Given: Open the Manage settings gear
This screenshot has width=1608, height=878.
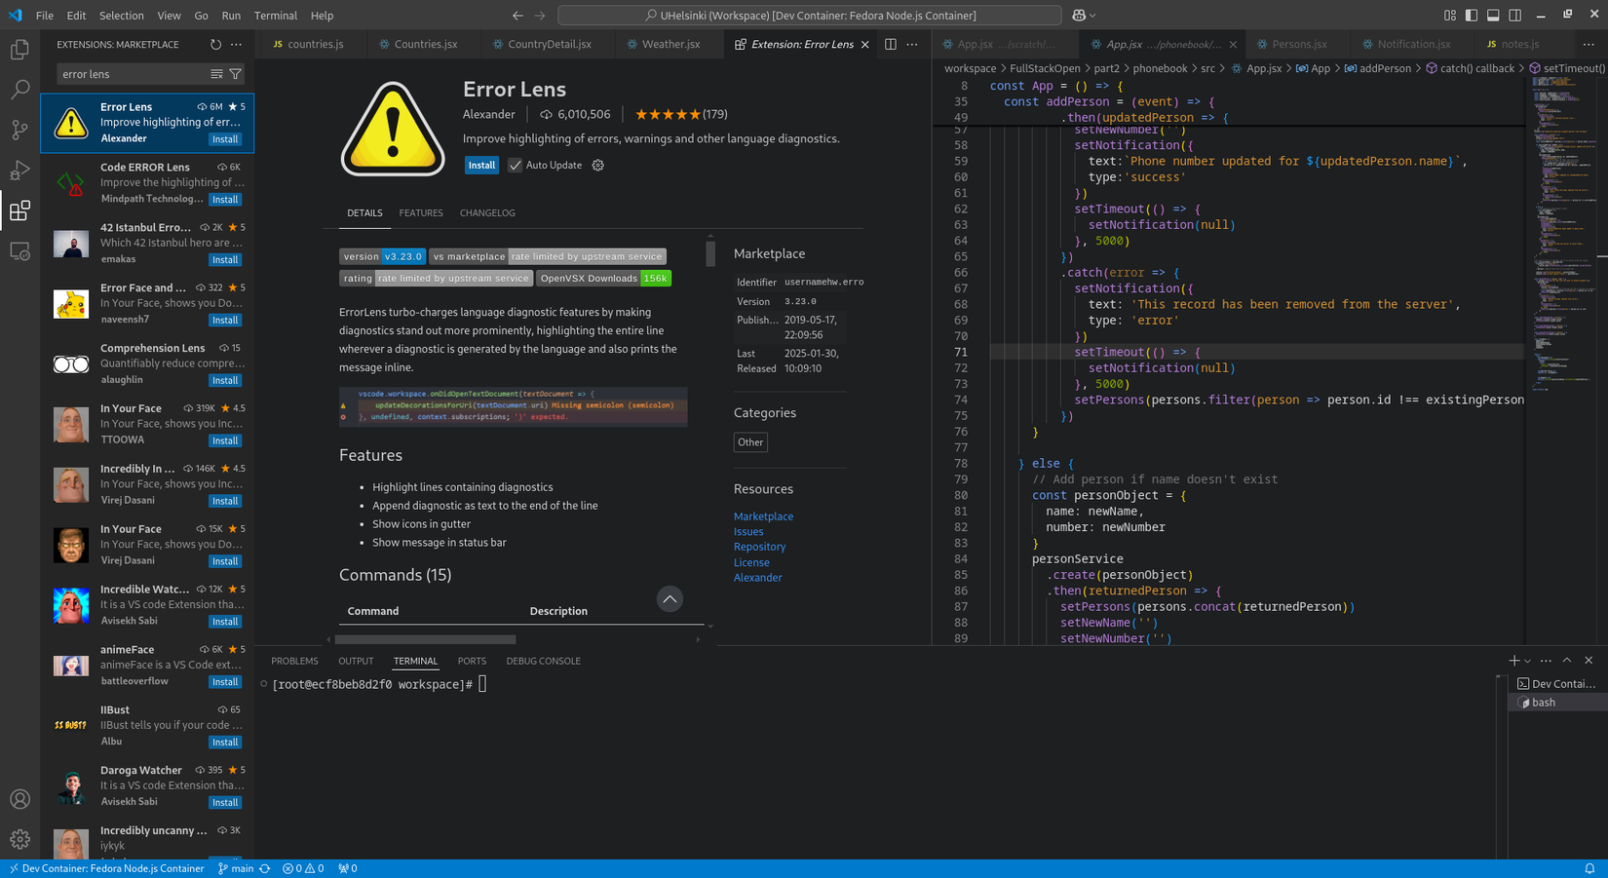Looking at the screenshot, I should click(19, 839).
